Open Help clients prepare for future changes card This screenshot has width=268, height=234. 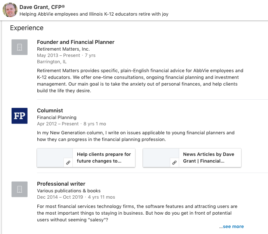click(x=104, y=158)
